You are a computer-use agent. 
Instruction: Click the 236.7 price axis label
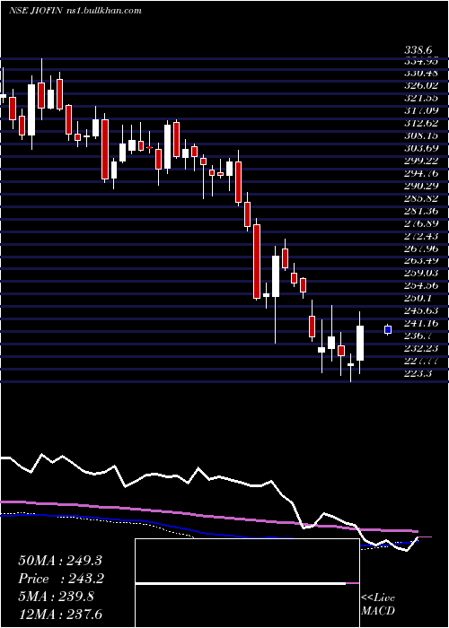point(418,336)
